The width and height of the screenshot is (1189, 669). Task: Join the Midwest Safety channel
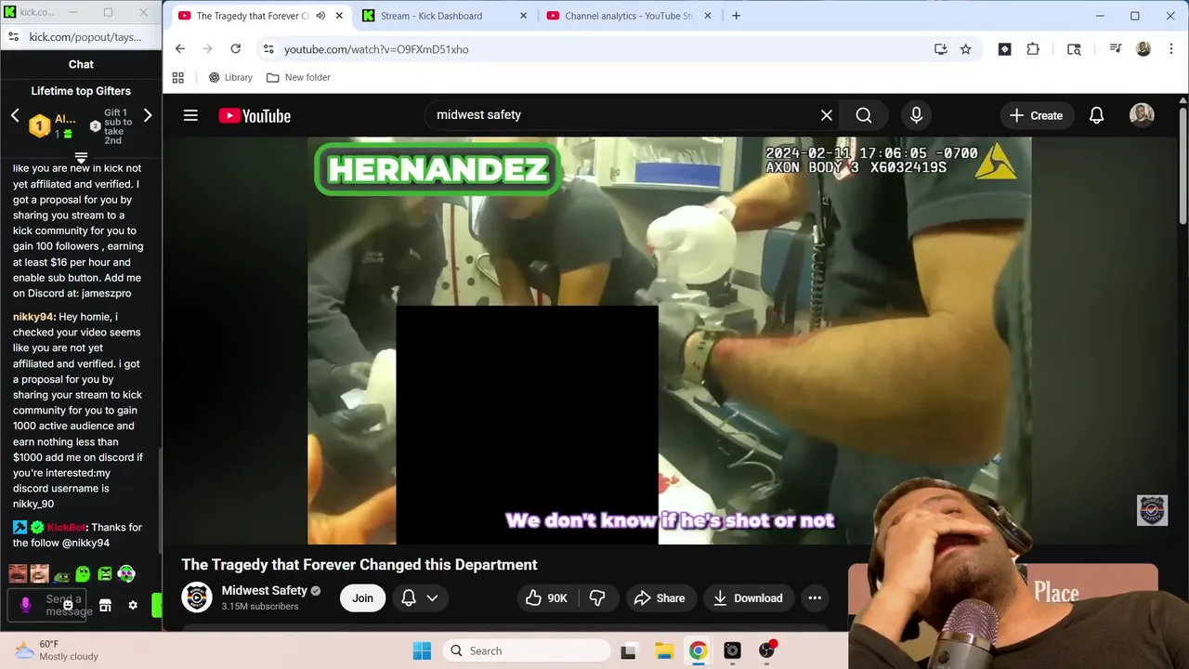pyautogui.click(x=362, y=598)
